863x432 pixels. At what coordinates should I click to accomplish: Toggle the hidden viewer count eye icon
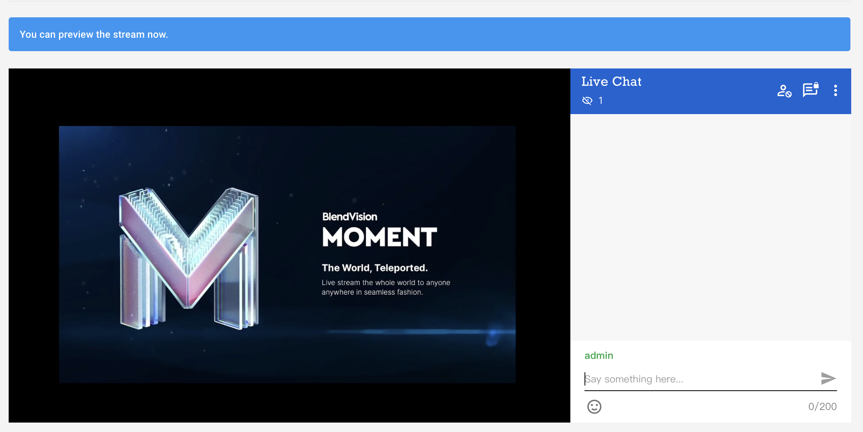(587, 101)
